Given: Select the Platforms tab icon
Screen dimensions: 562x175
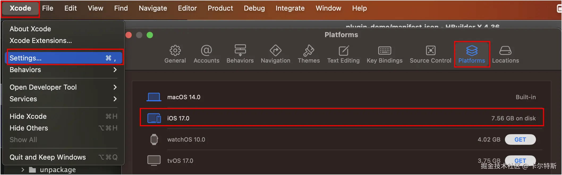Looking at the screenshot, I should coord(472,51).
